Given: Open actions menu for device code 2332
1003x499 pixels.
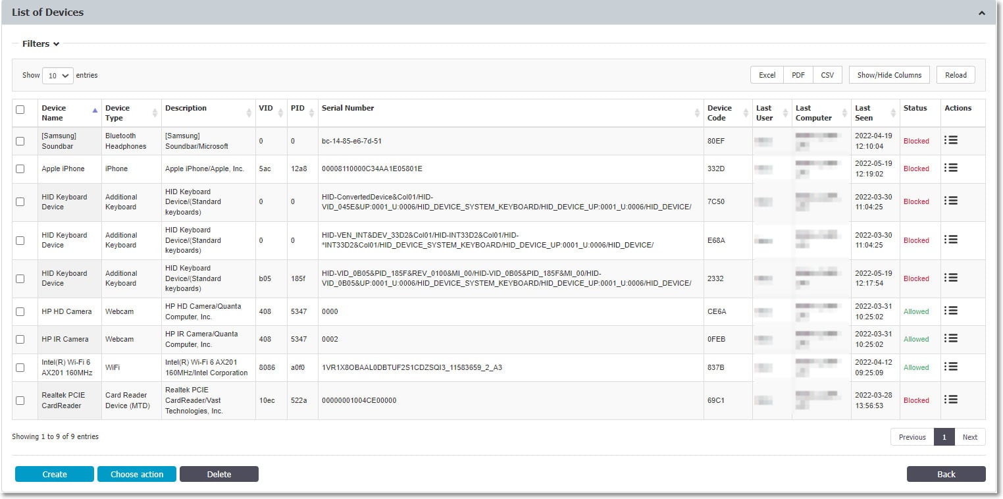Looking at the screenshot, I should pos(950,278).
